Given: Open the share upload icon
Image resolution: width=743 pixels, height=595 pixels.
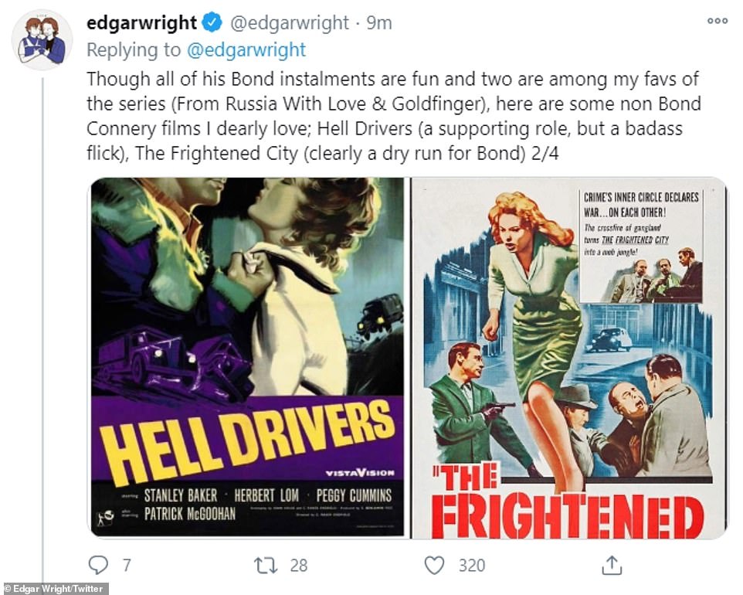Looking at the screenshot, I should [612, 565].
